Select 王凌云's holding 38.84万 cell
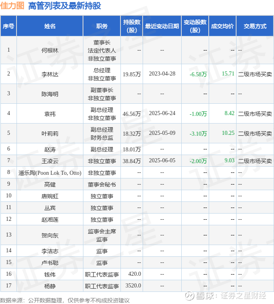 pos(132,161)
